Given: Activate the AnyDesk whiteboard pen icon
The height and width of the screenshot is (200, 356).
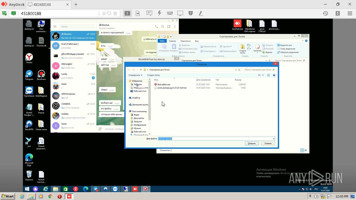Looking at the screenshot, I should (201, 13).
